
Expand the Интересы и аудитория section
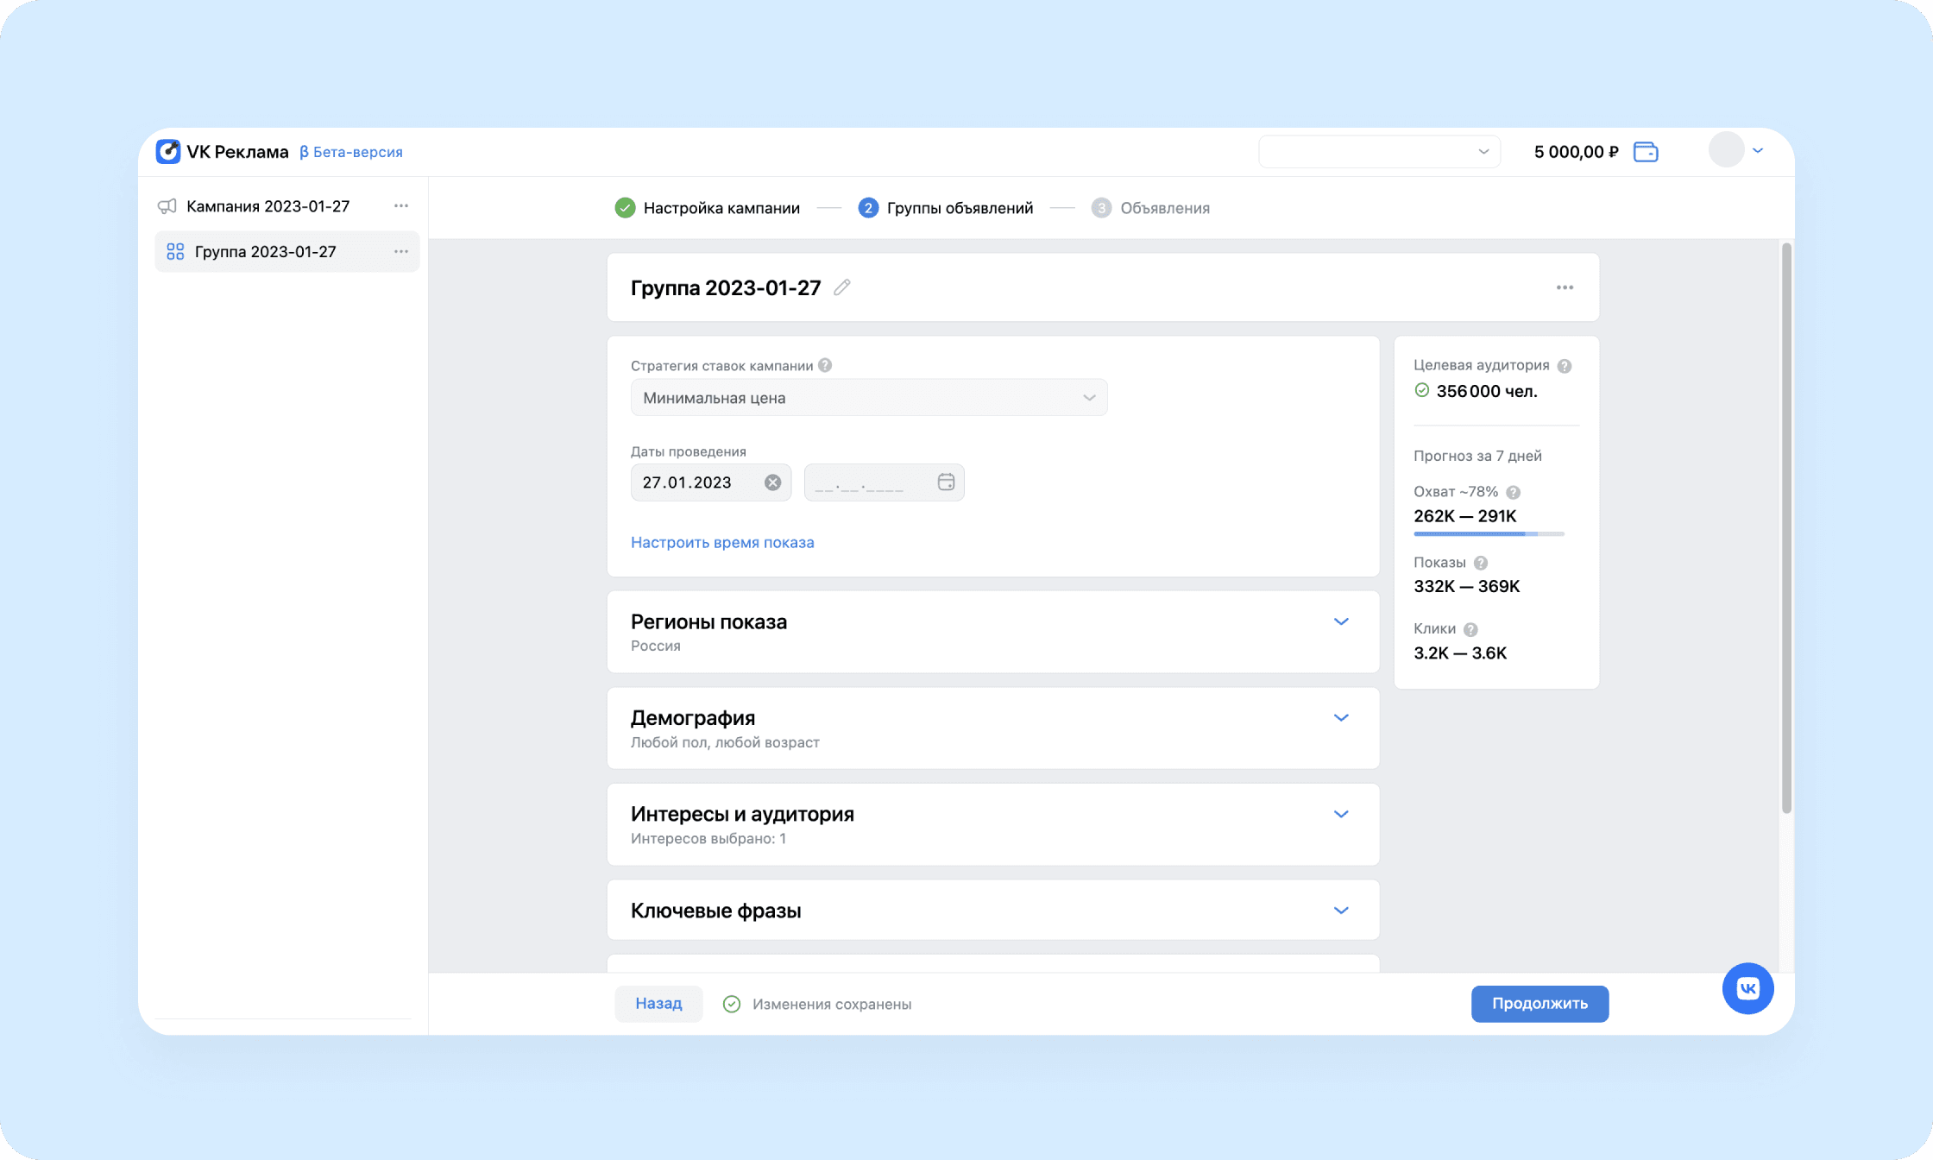coord(1340,814)
